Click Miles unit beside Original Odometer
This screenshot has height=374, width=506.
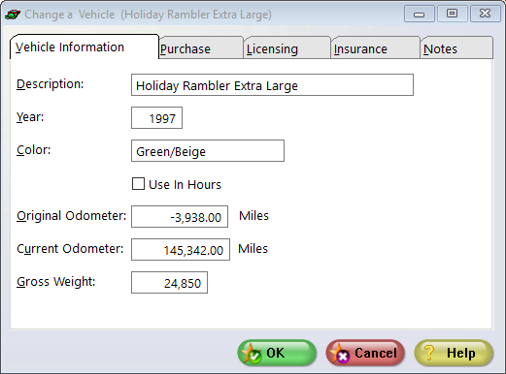[x=254, y=216]
